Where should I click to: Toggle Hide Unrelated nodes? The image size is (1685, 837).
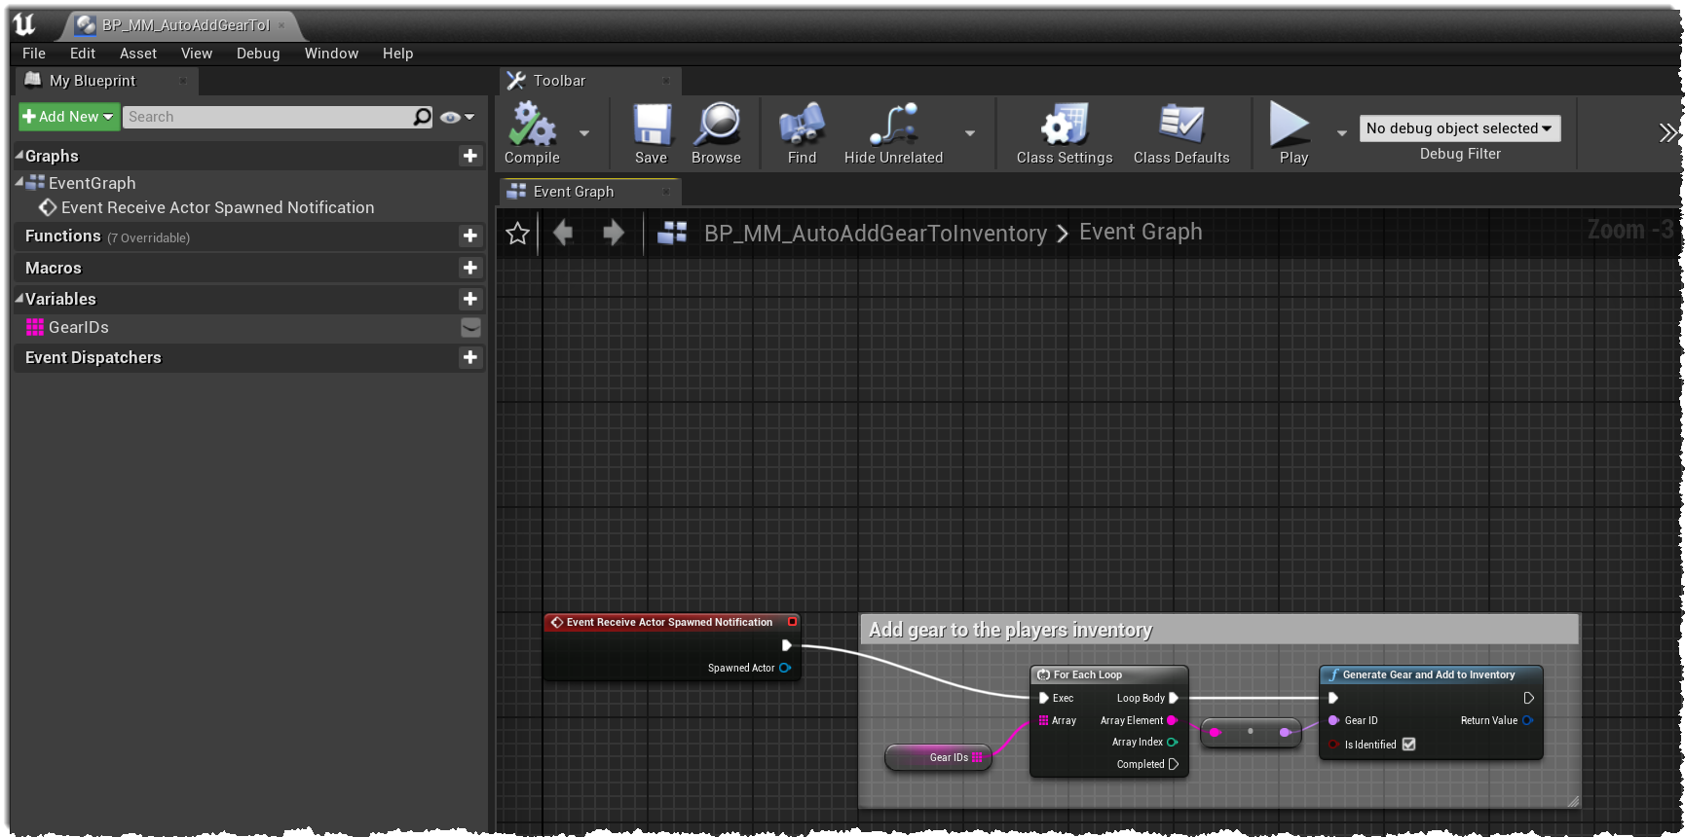[x=893, y=133]
